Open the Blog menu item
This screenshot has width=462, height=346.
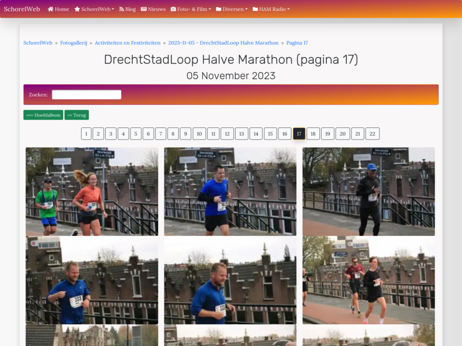128,9
